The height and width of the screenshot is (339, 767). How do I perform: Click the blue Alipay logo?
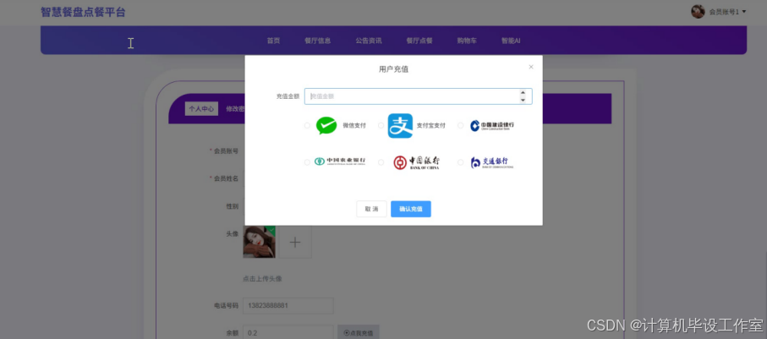point(400,126)
